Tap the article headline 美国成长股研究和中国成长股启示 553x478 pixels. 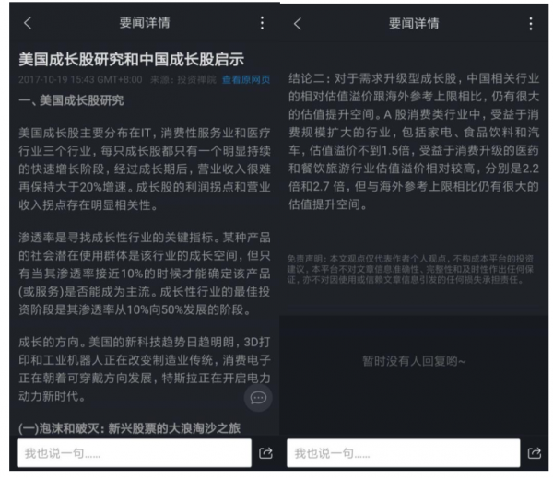tap(131, 59)
